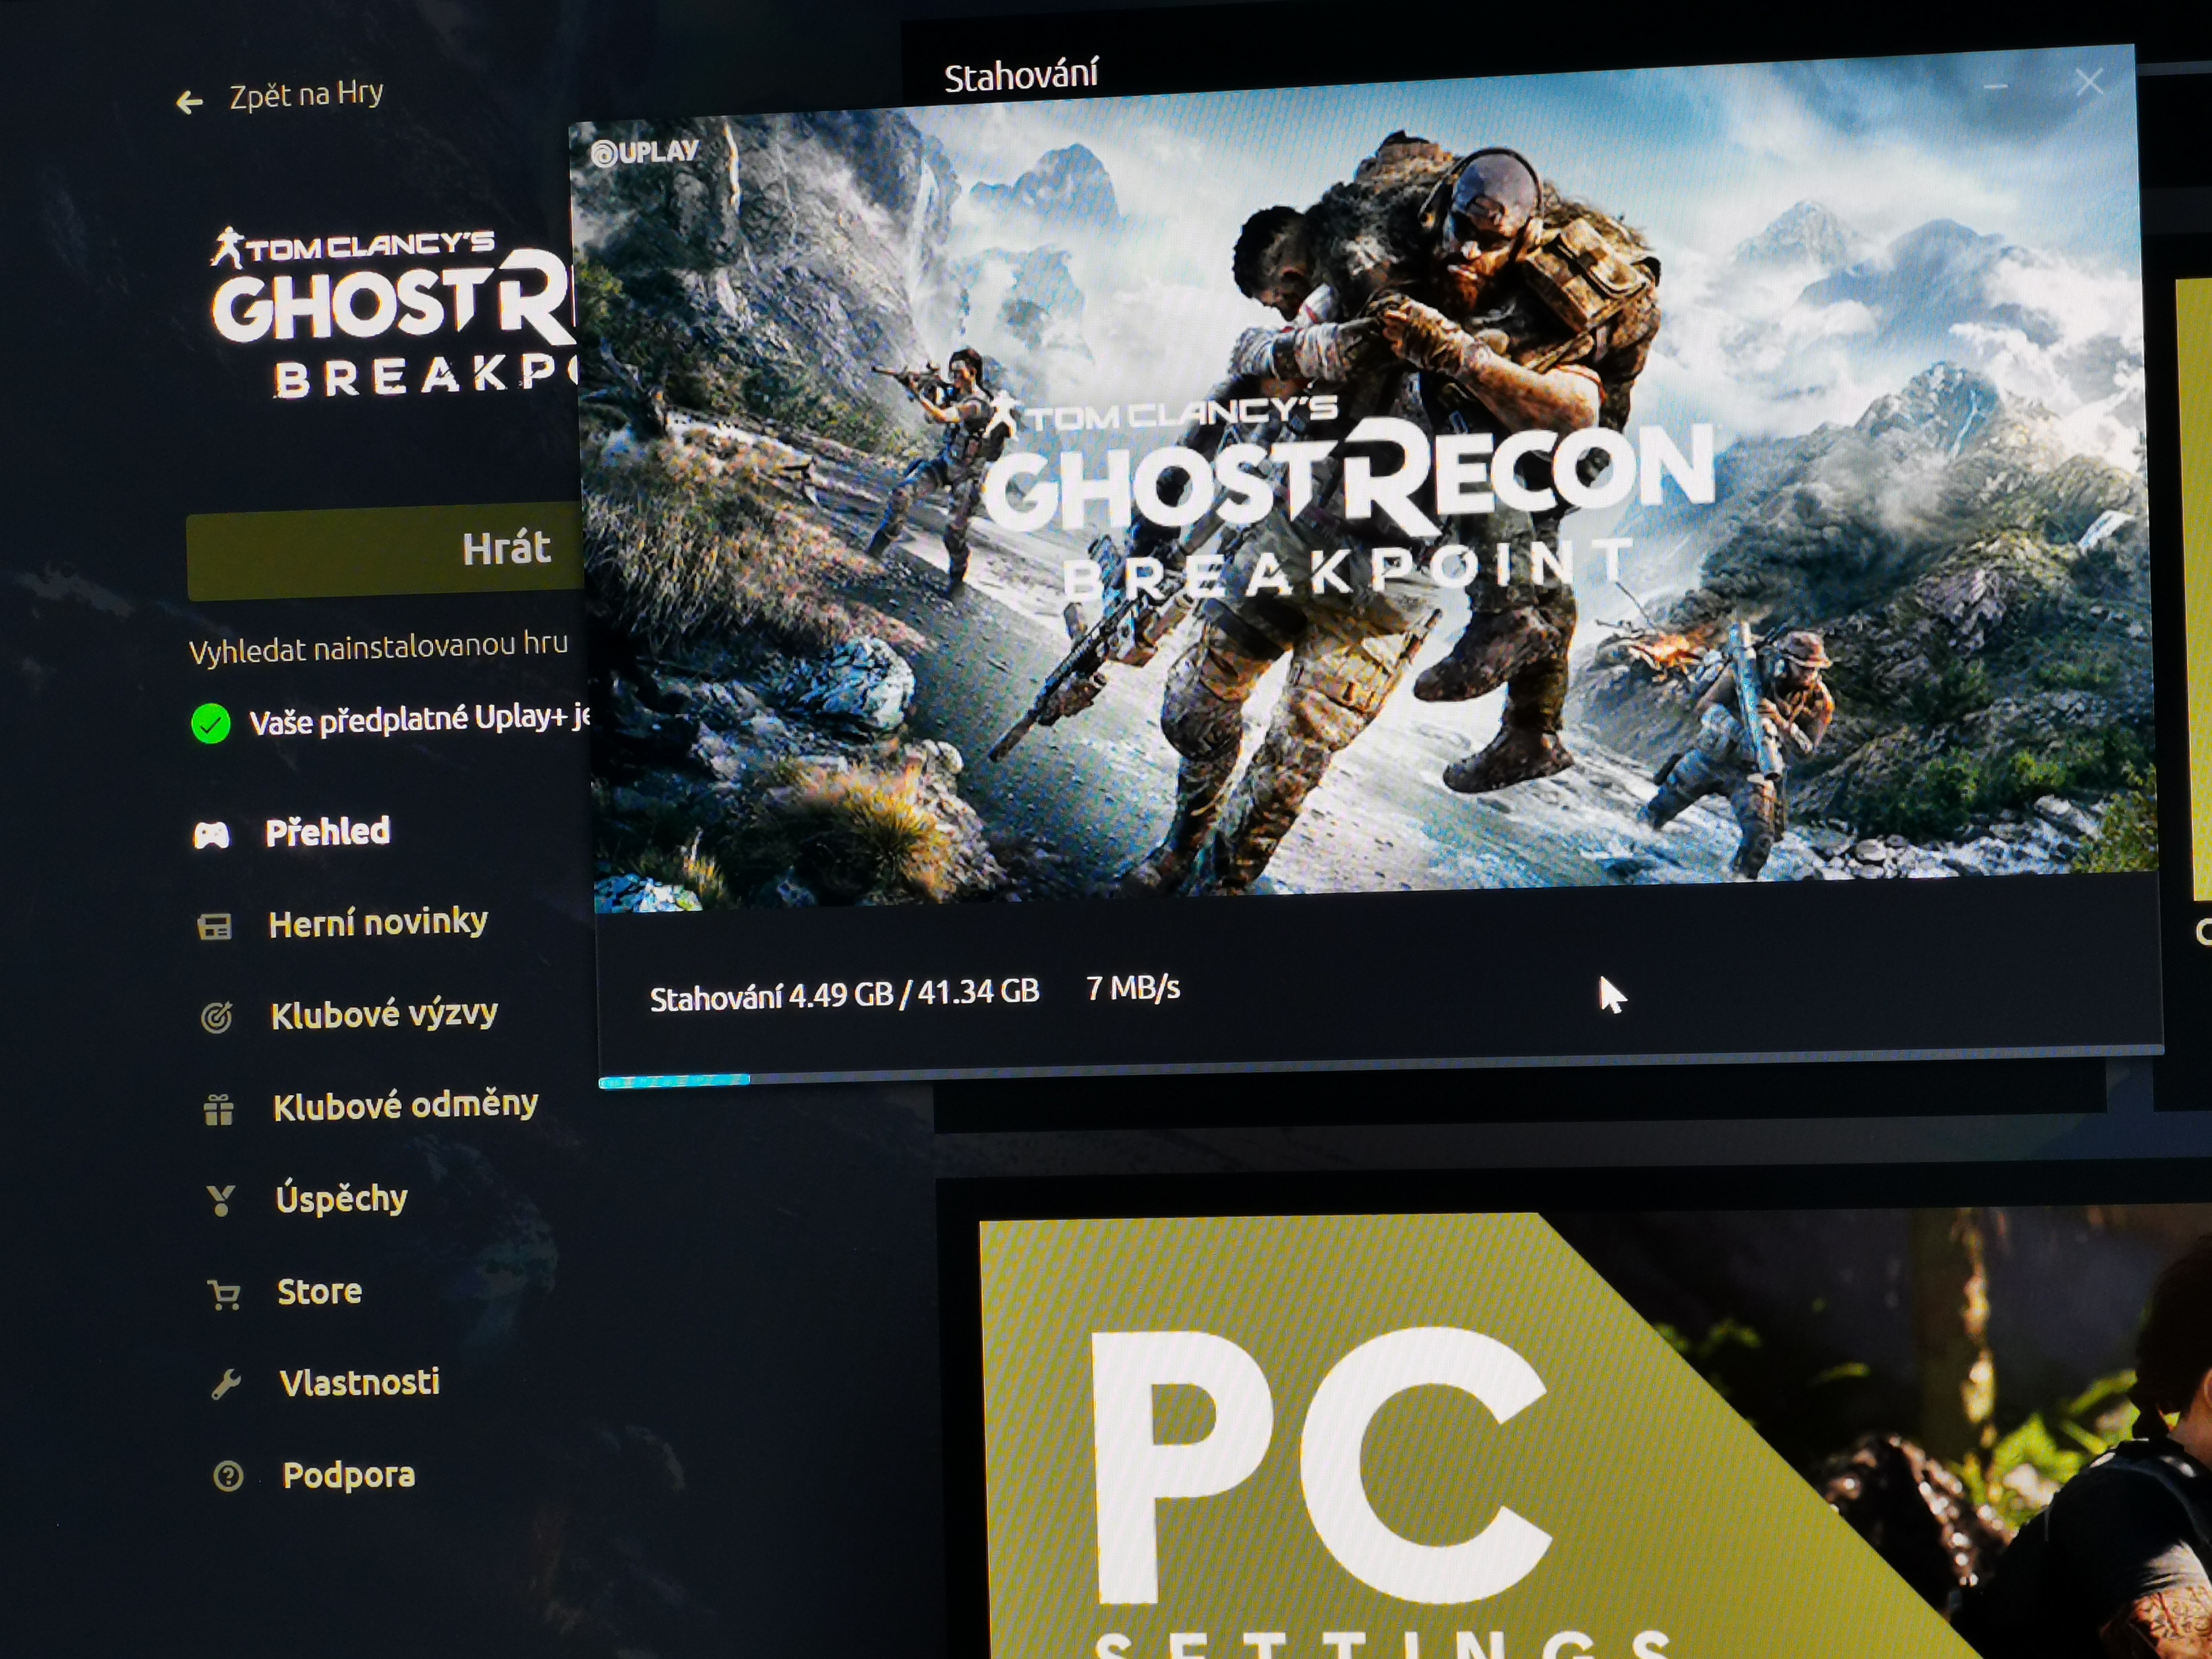2212x1659 pixels.
Task: Click the news icon beside Herní novinky
Action: tap(214, 927)
